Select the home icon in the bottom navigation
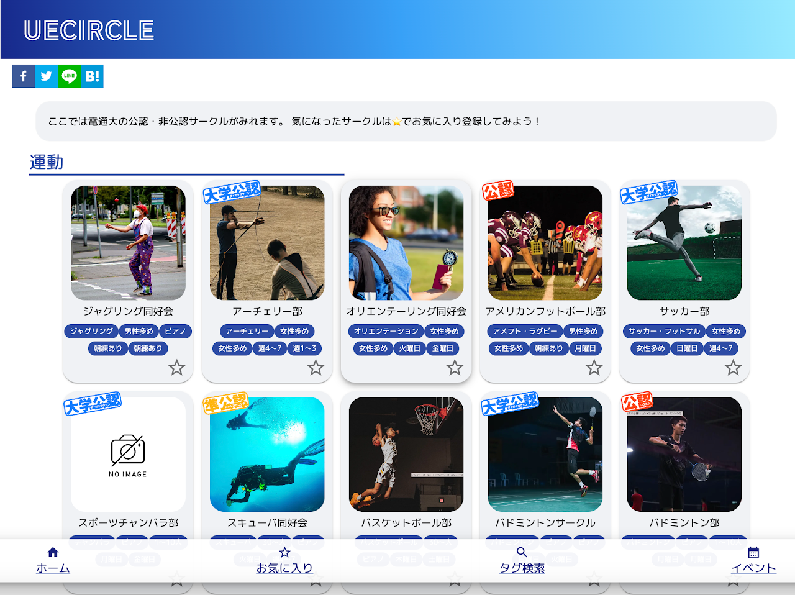This screenshot has width=795, height=595. coord(53,552)
